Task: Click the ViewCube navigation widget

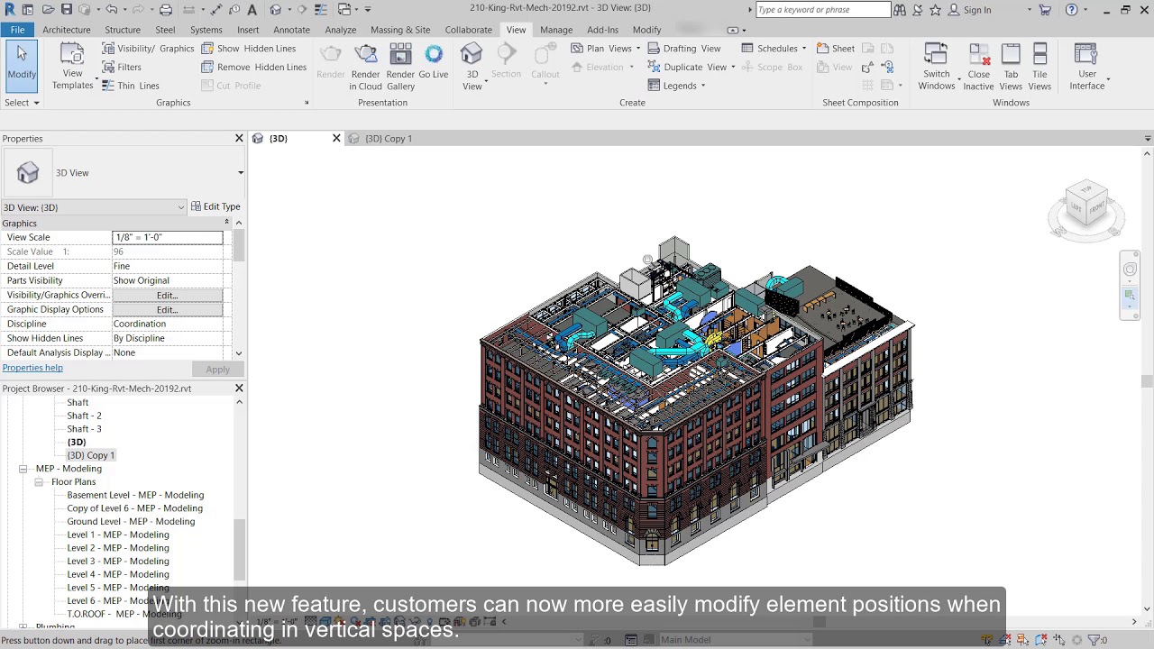Action: point(1086,209)
